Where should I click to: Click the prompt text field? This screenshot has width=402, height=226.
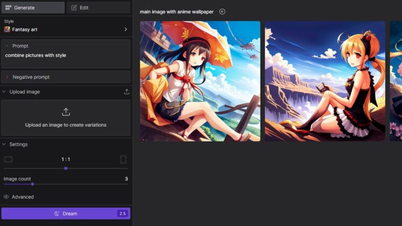pyautogui.click(x=66, y=58)
